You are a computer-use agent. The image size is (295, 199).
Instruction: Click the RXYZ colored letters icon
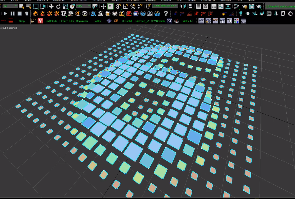(x=236, y=21)
